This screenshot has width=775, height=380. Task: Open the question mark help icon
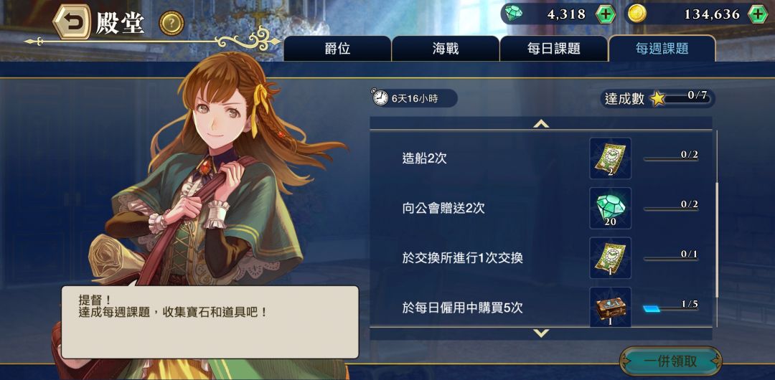(172, 23)
